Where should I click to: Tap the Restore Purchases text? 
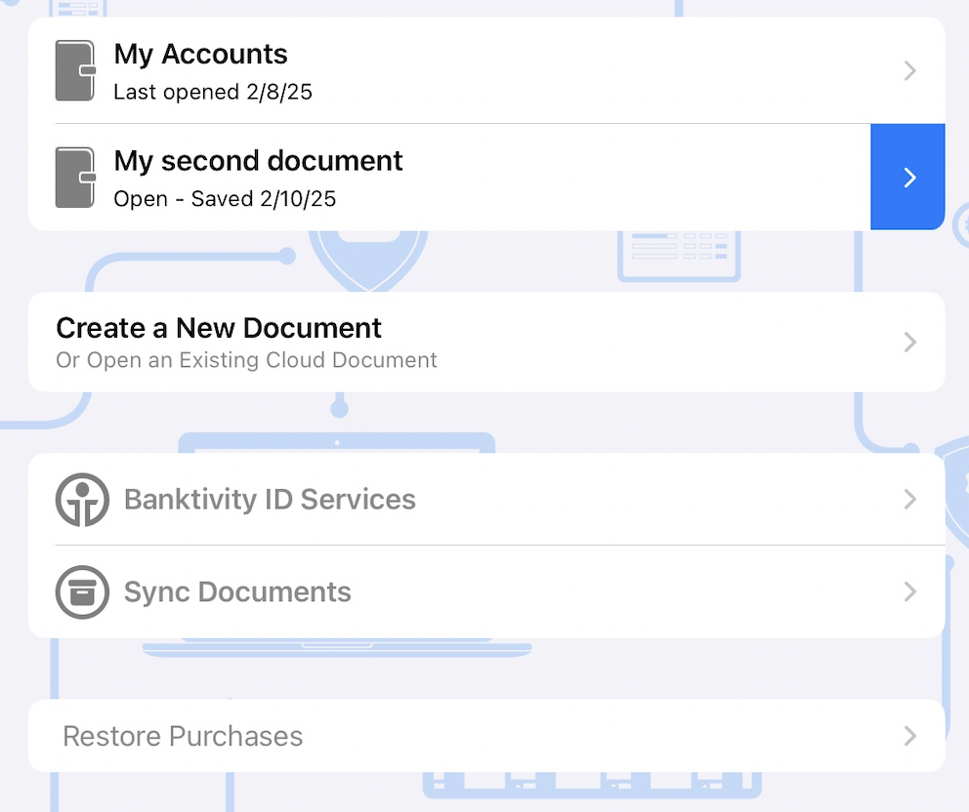point(183,736)
